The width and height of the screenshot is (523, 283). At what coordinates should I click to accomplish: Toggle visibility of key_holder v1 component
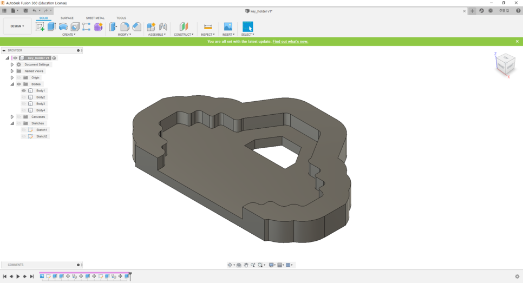point(15,58)
